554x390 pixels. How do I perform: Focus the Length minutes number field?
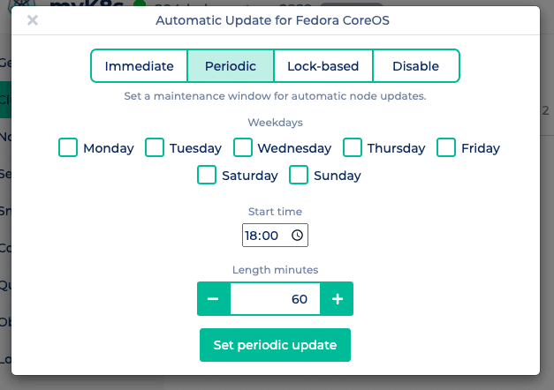[x=275, y=299]
